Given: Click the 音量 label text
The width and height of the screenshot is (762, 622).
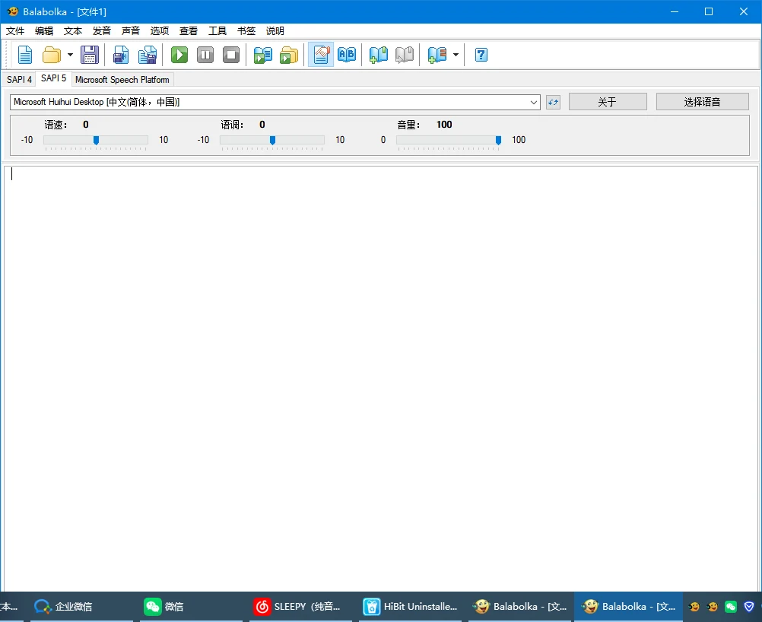Looking at the screenshot, I should point(408,125).
